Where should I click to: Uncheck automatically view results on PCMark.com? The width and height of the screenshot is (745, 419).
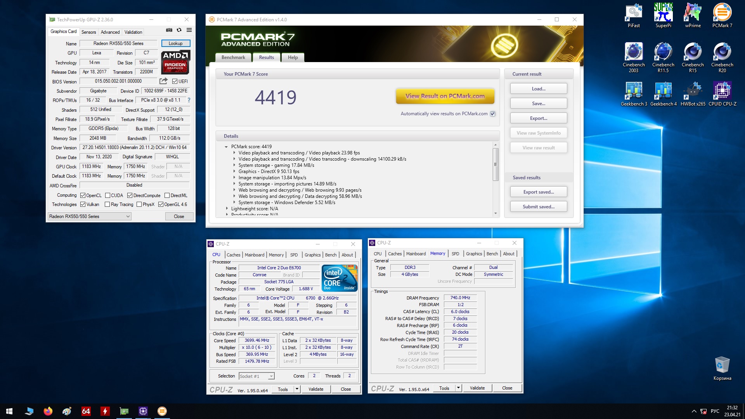coord(492,114)
